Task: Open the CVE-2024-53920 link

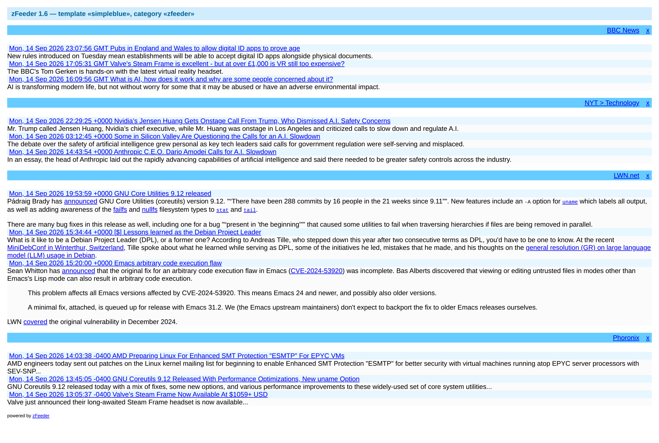Action: [x=316, y=271]
